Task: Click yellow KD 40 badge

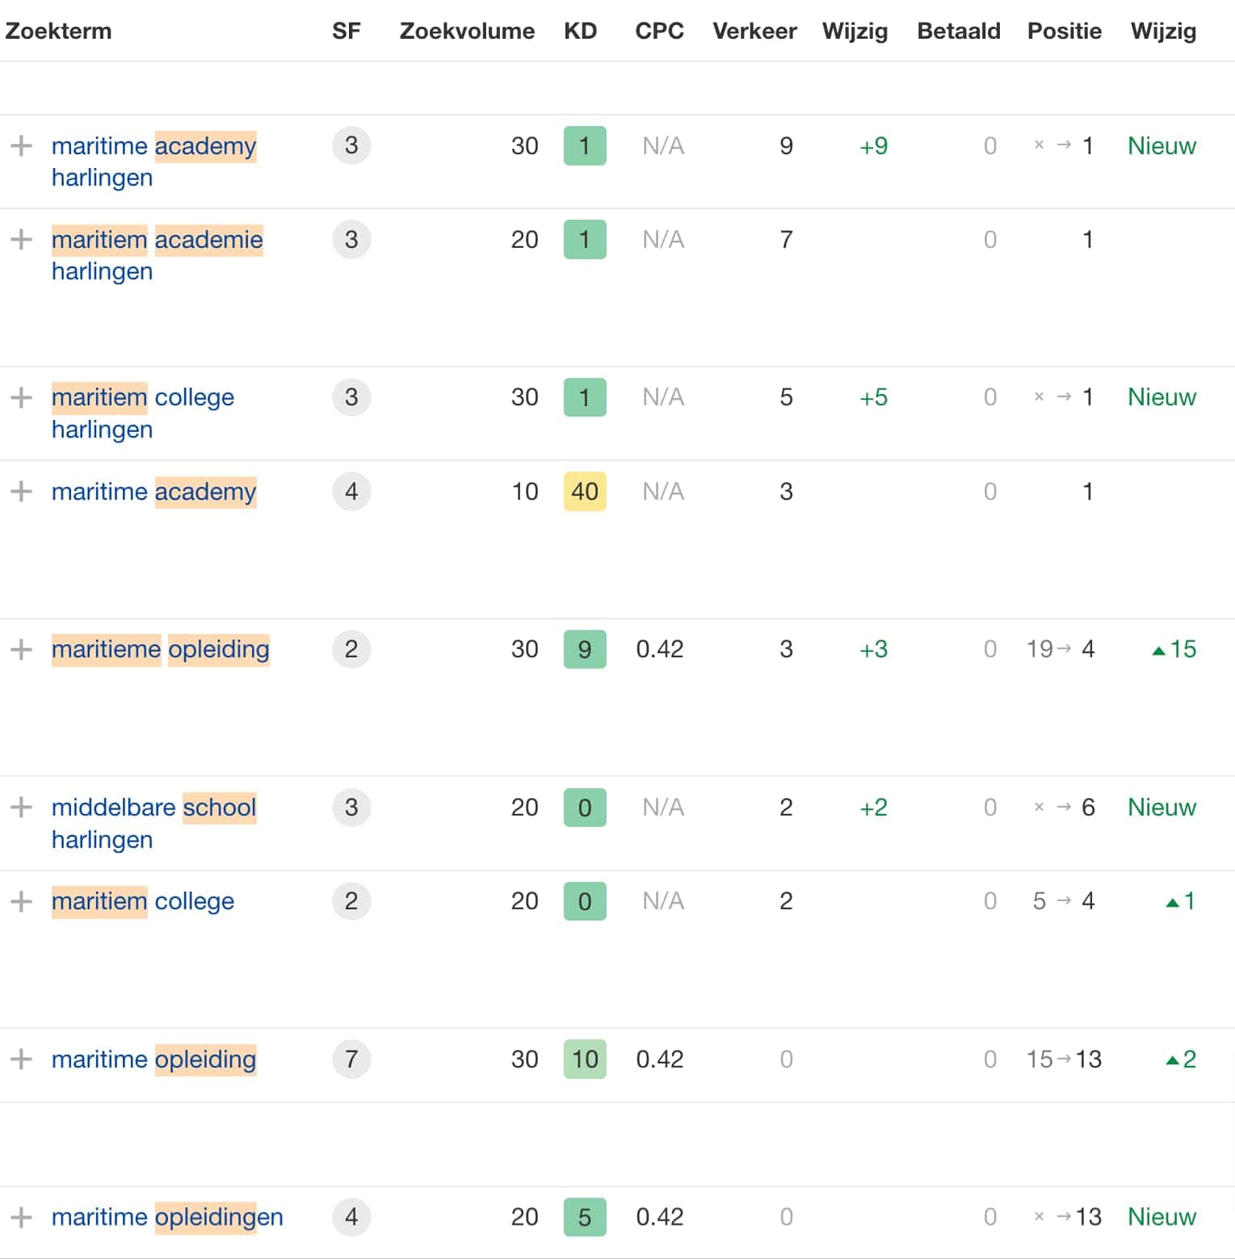Action: coord(584,491)
